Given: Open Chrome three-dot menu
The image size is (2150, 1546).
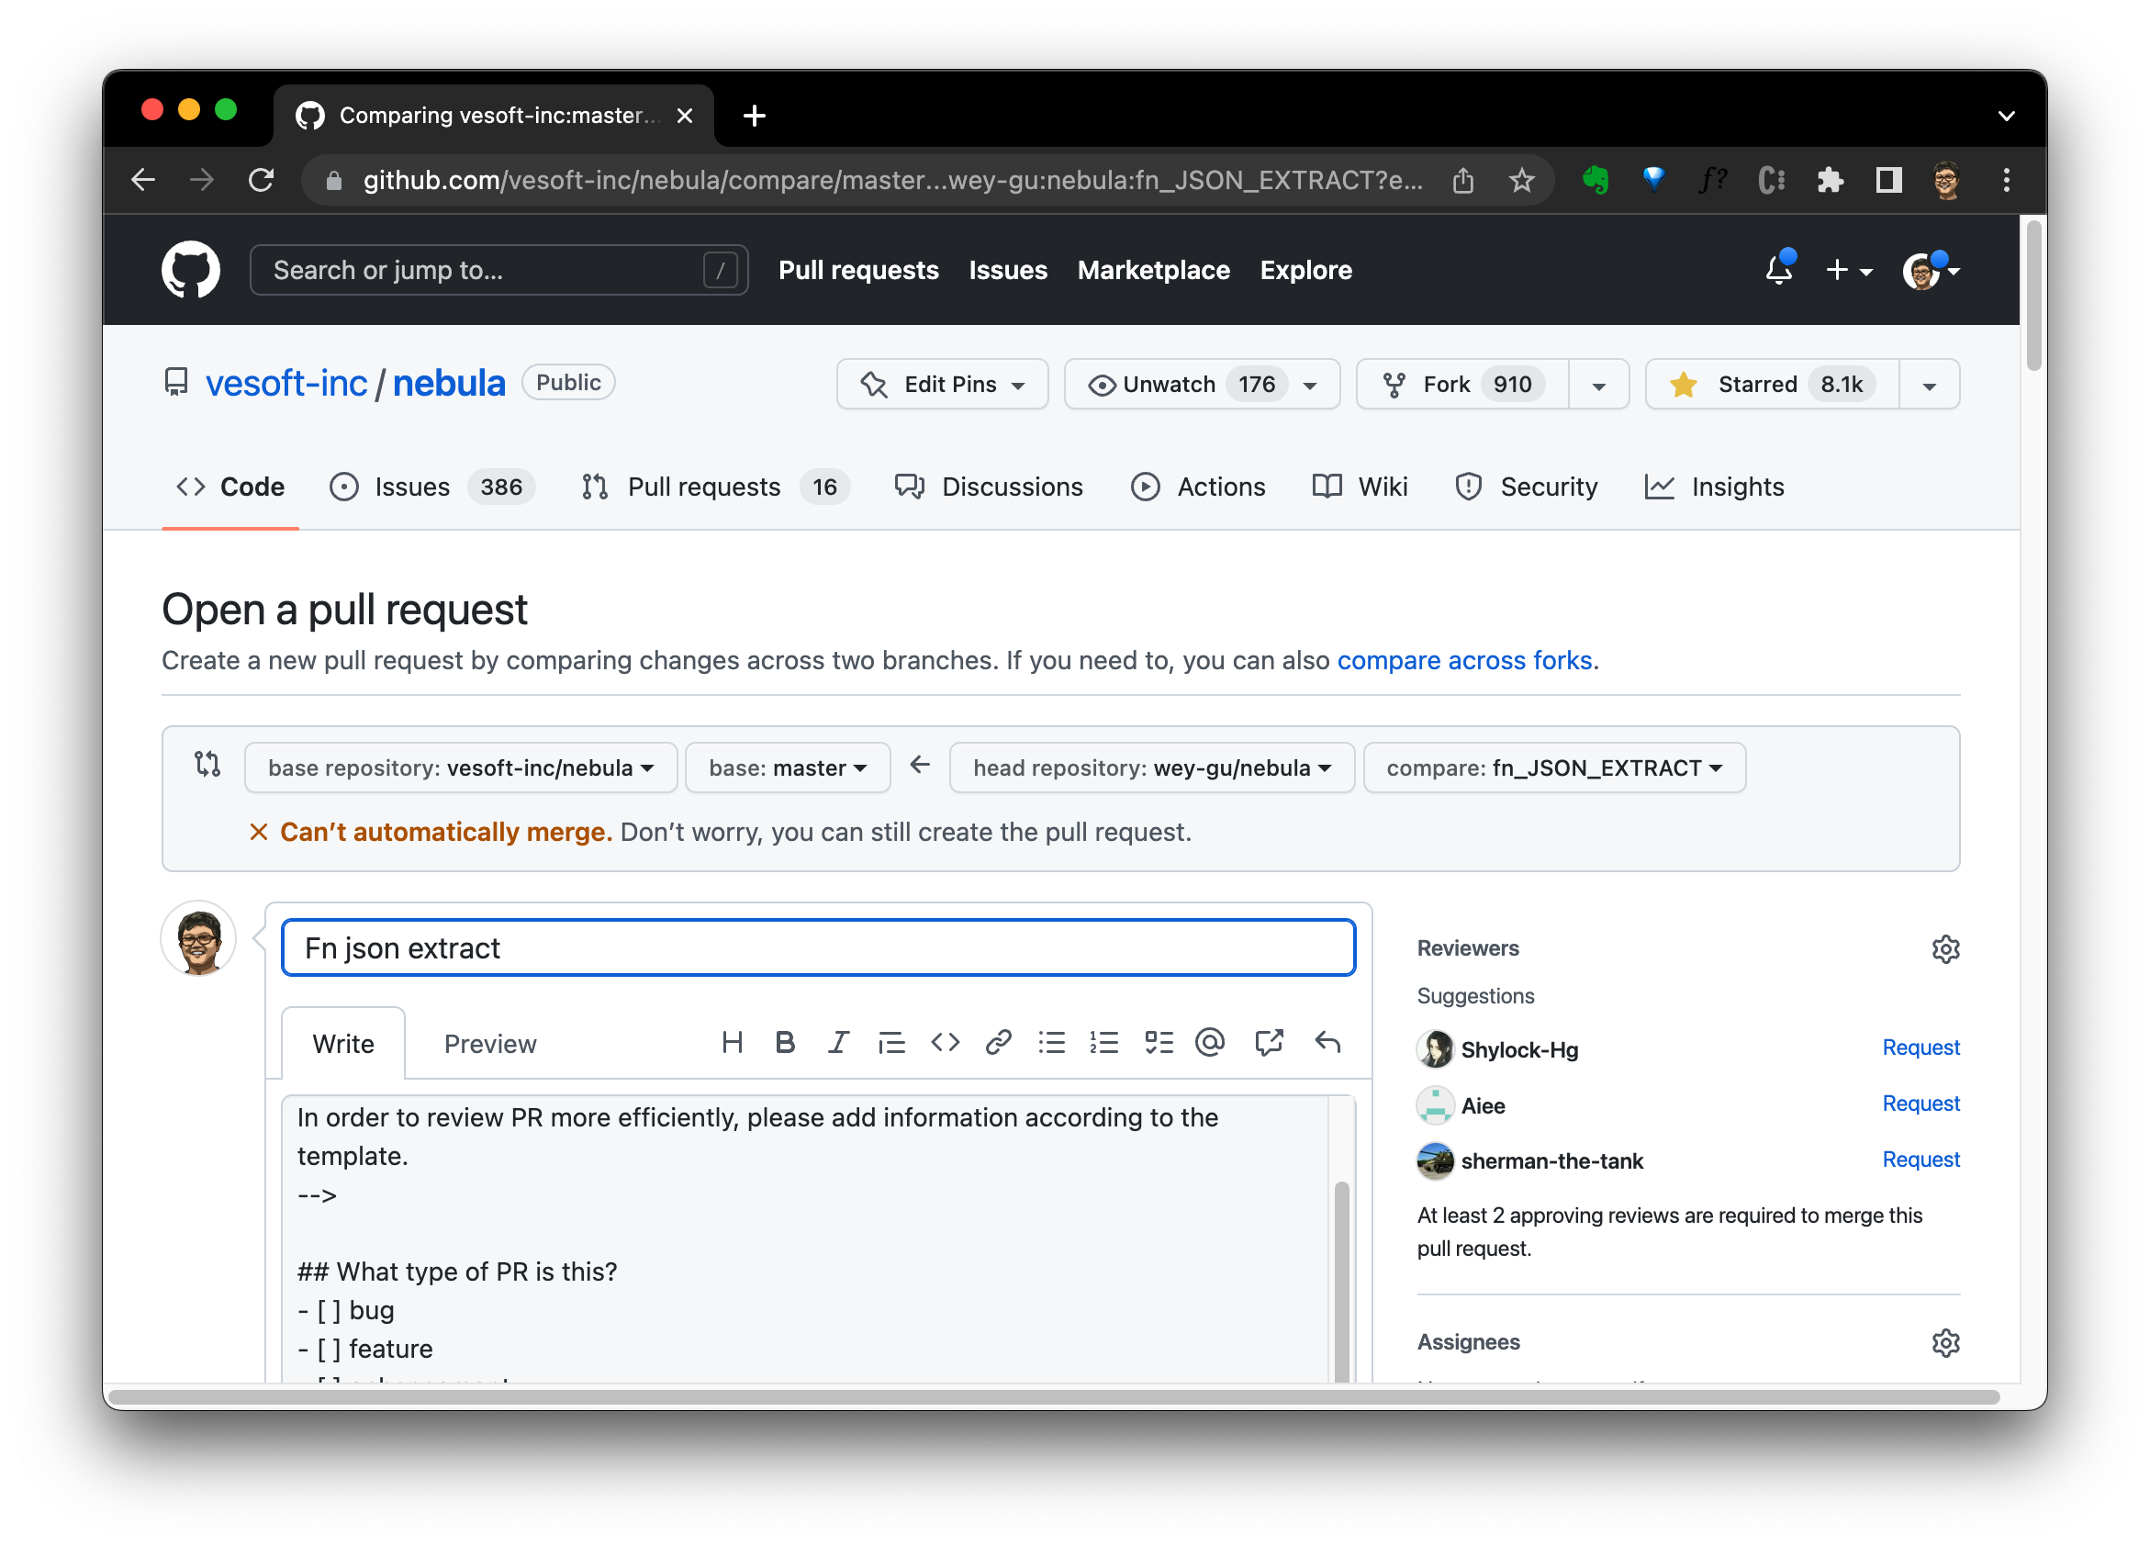Looking at the screenshot, I should coord(2006,179).
